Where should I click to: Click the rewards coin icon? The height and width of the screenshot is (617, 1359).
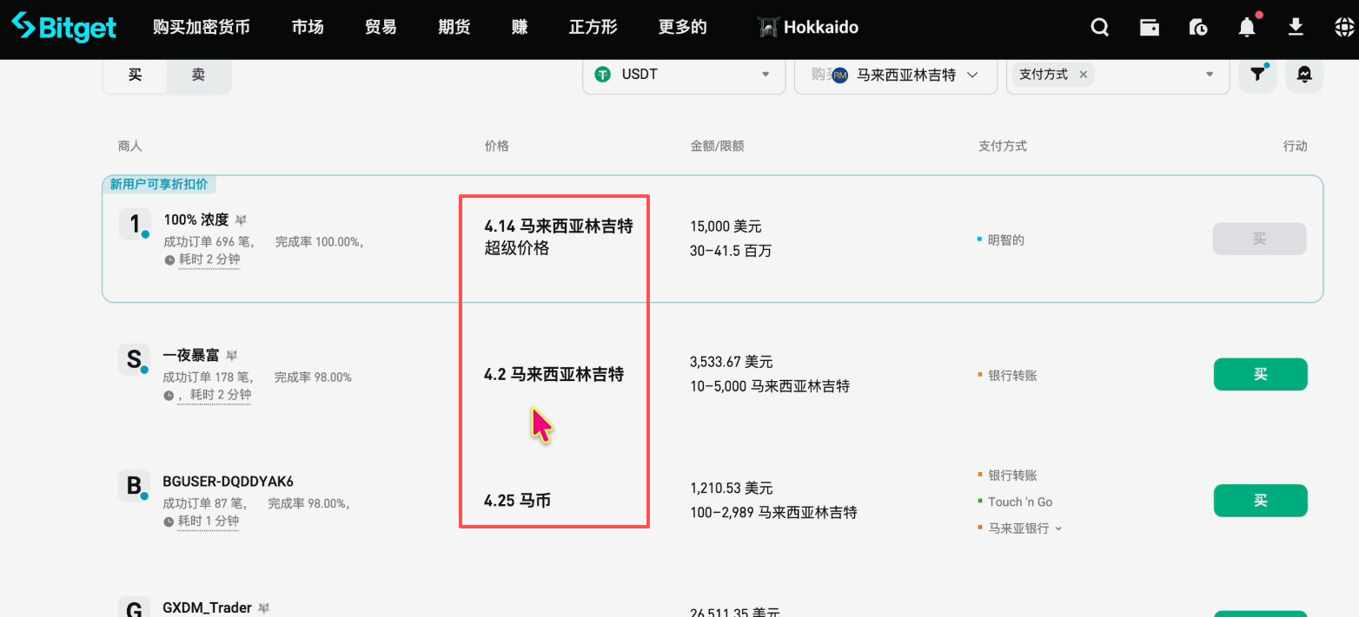tap(1197, 27)
